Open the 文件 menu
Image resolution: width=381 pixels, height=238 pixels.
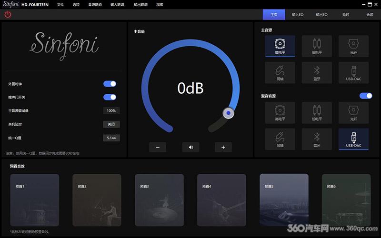tap(60, 5)
